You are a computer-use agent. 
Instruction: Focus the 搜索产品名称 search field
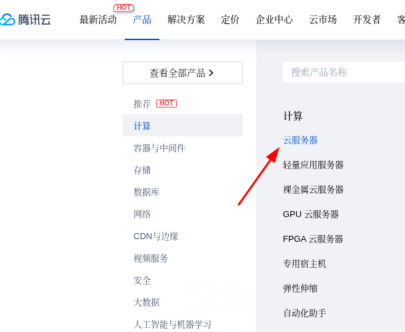(344, 72)
